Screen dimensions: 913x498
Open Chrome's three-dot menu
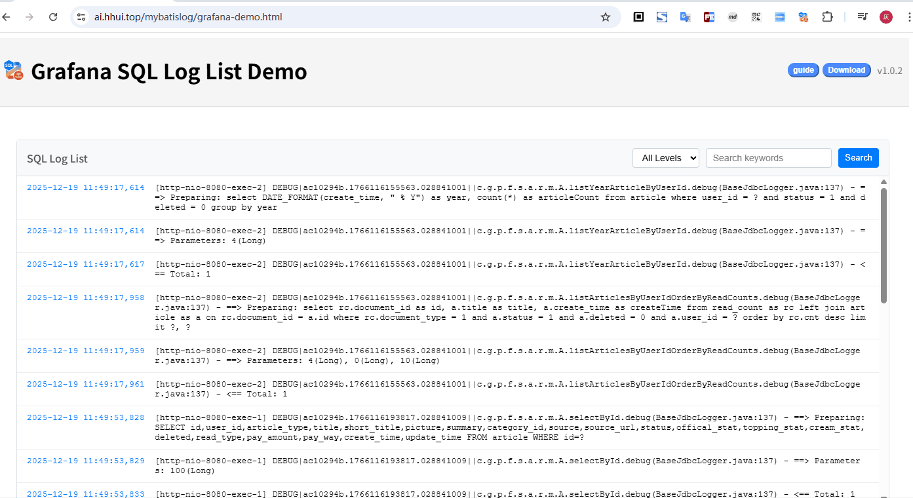(908, 17)
